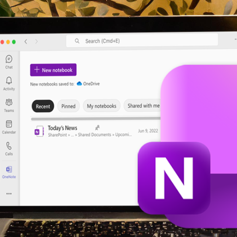Switch to the Shared with me tab
This screenshot has width=237, height=237.
point(143,106)
